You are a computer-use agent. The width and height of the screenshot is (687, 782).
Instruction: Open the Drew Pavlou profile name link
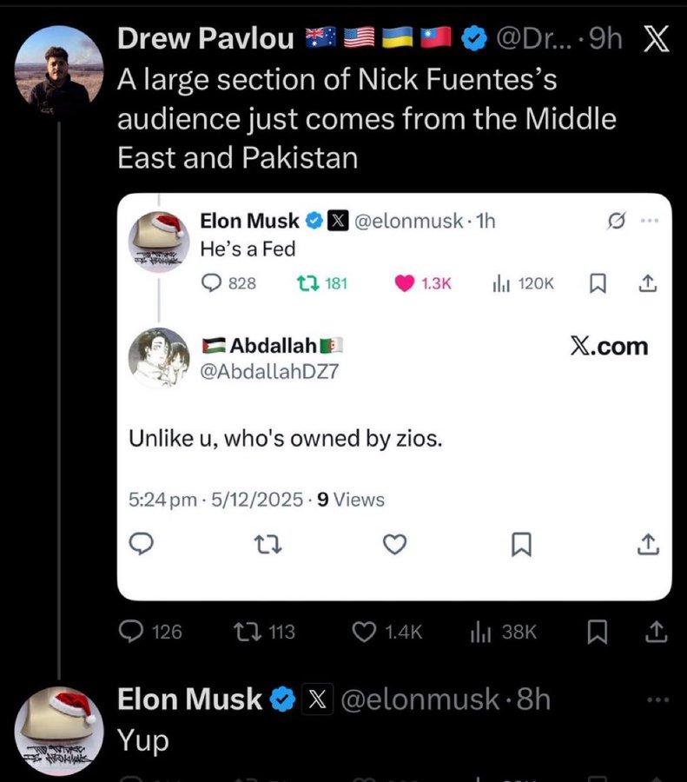pos(205,37)
